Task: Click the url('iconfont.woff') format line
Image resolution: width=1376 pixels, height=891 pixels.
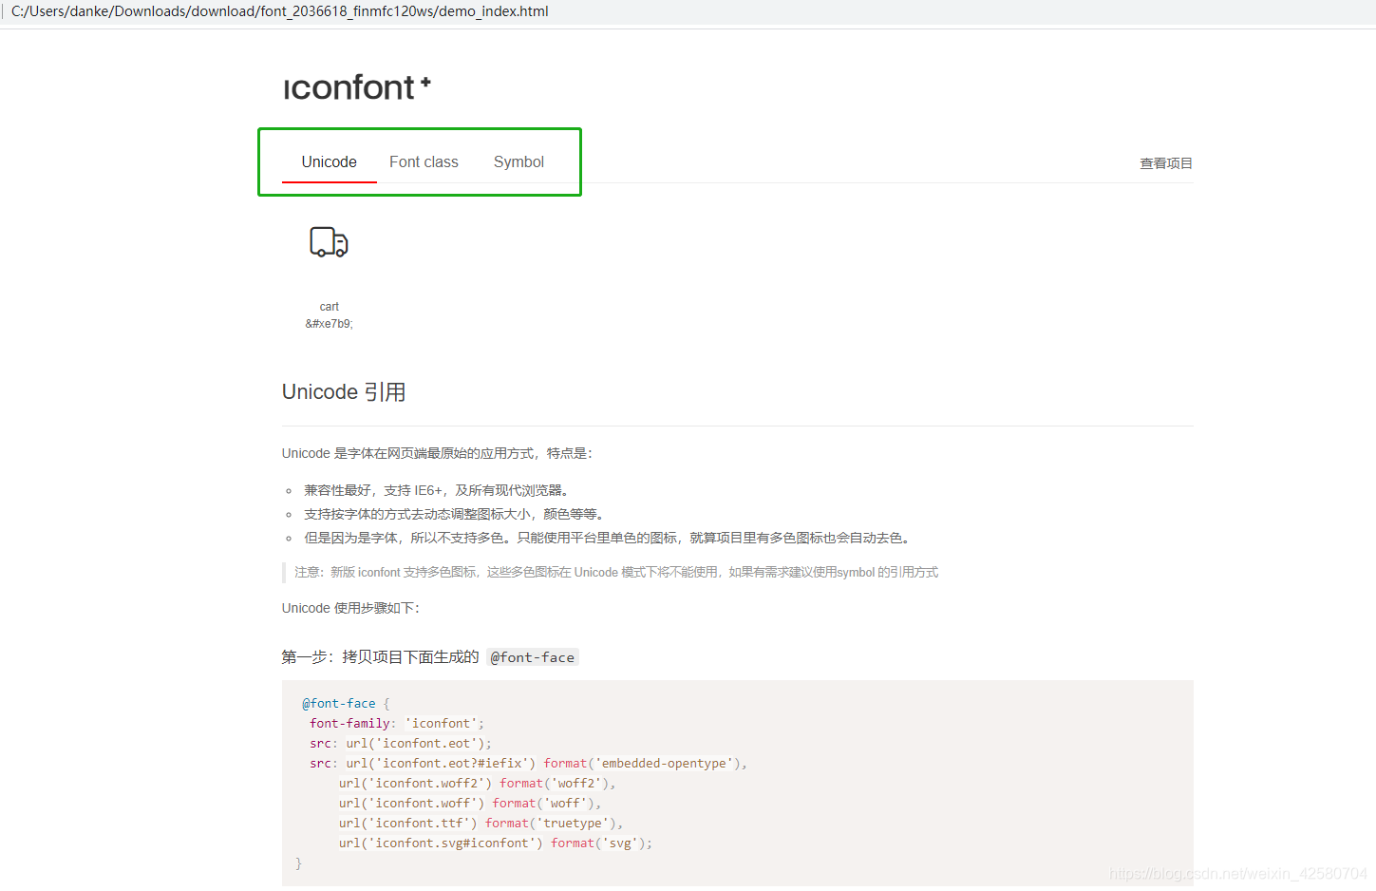Action: pyautogui.click(x=470, y=804)
